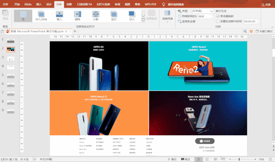This screenshot has height=162, width=275.
Task: Switch to the 插入 Insert tab
Action: click(39, 4)
